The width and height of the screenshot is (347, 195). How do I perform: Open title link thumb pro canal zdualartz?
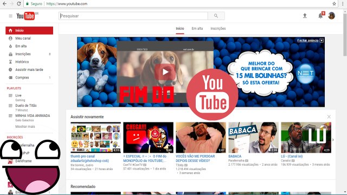coord(89,159)
